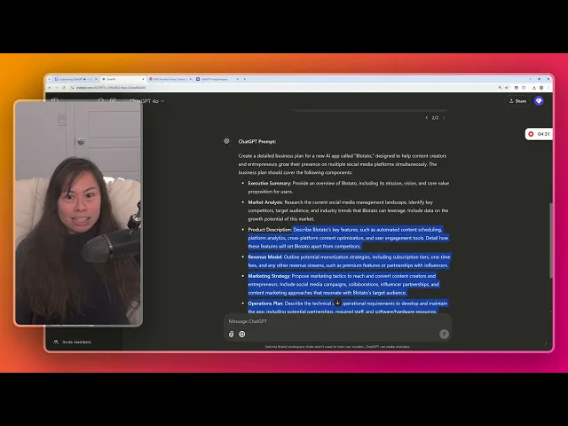Viewport: 568px width, 426px height.
Task: Click the help question mark icon
Action: click(x=546, y=344)
